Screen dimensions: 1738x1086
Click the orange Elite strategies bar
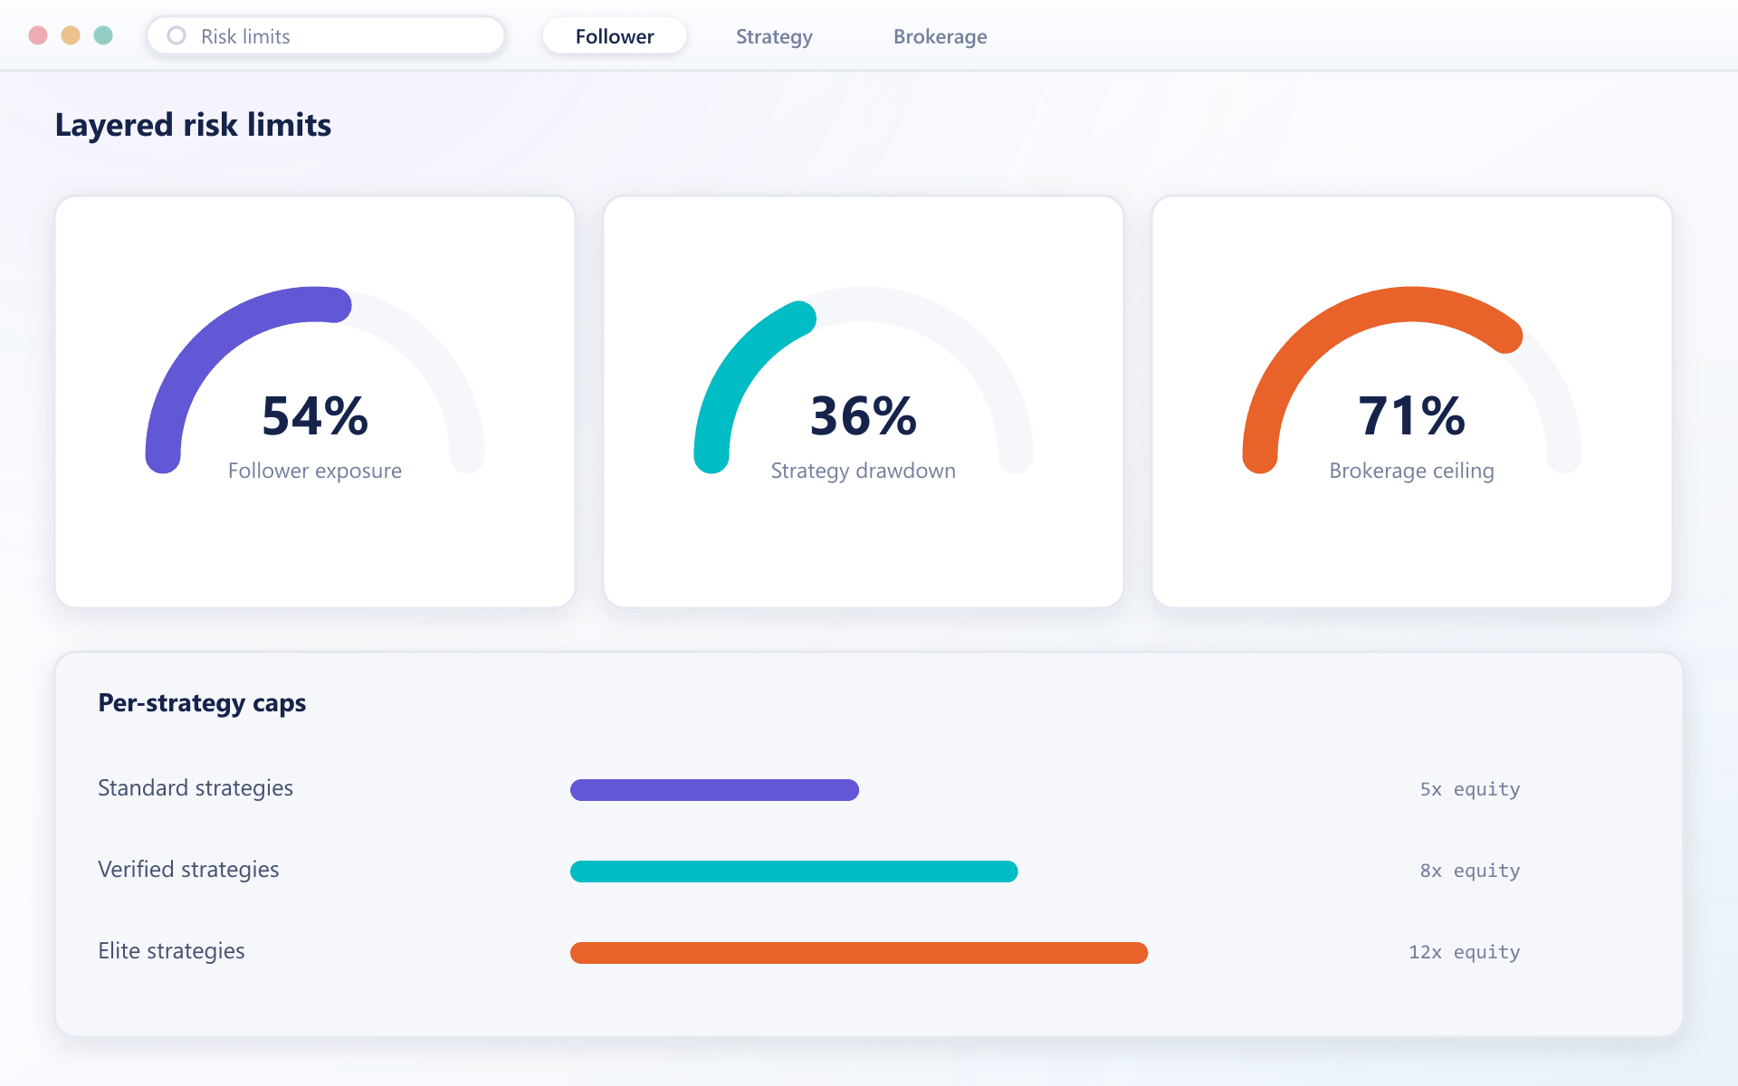(x=859, y=953)
